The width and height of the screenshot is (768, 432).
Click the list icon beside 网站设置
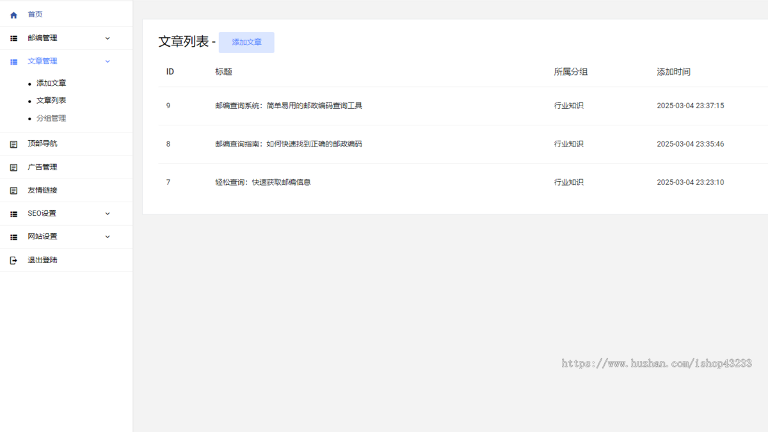click(x=13, y=237)
